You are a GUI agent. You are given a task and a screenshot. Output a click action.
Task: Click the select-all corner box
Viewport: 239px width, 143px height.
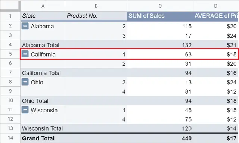[10, 6]
